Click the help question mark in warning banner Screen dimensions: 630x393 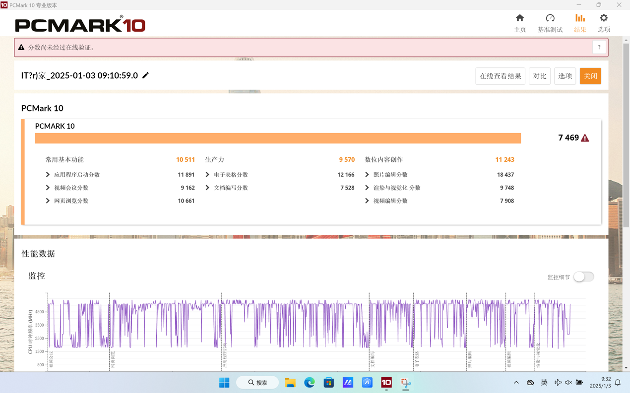599,48
